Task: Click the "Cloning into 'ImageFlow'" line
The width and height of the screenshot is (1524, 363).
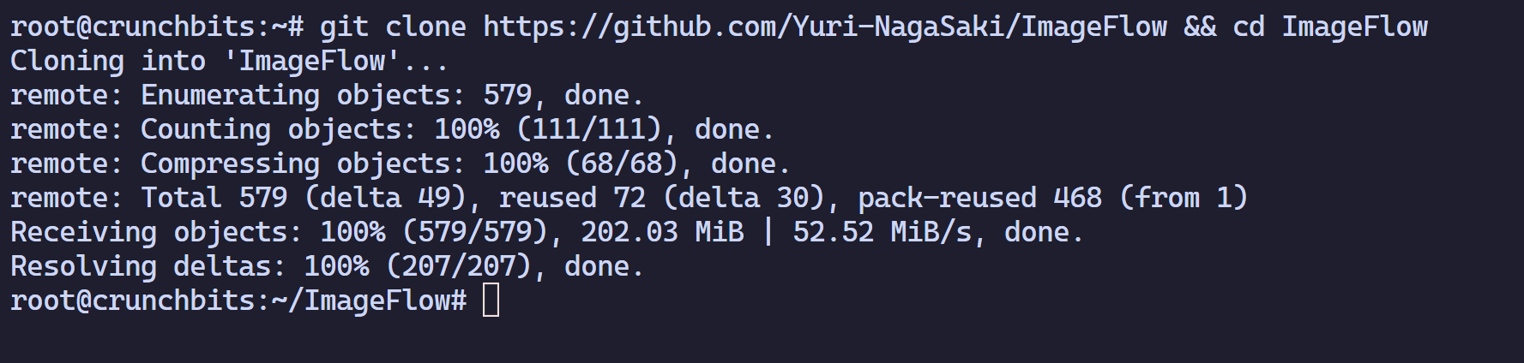Action: point(229,61)
